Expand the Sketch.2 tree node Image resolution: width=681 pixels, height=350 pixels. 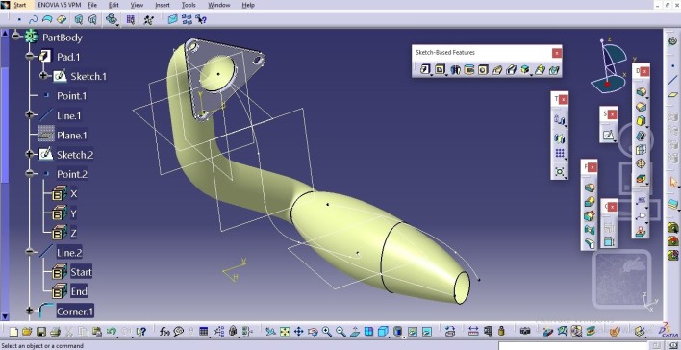coord(30,154)
